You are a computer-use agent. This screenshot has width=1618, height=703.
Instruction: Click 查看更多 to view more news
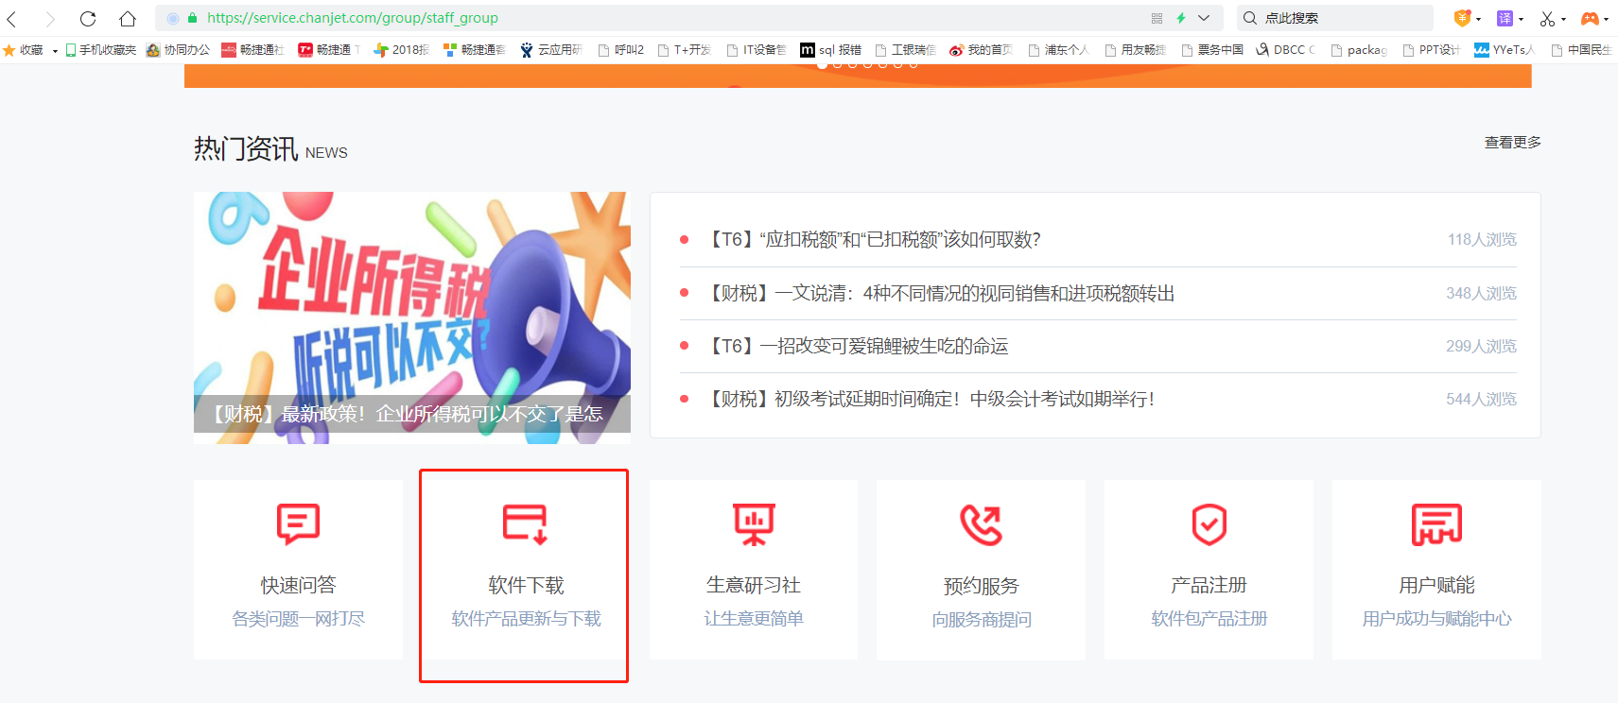[1513, 143]
